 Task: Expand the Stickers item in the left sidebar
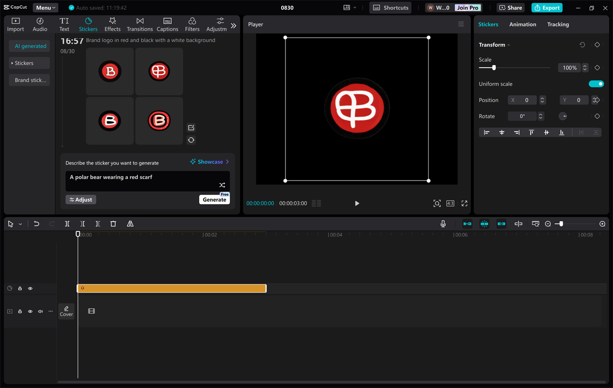(x=29, y=63)
